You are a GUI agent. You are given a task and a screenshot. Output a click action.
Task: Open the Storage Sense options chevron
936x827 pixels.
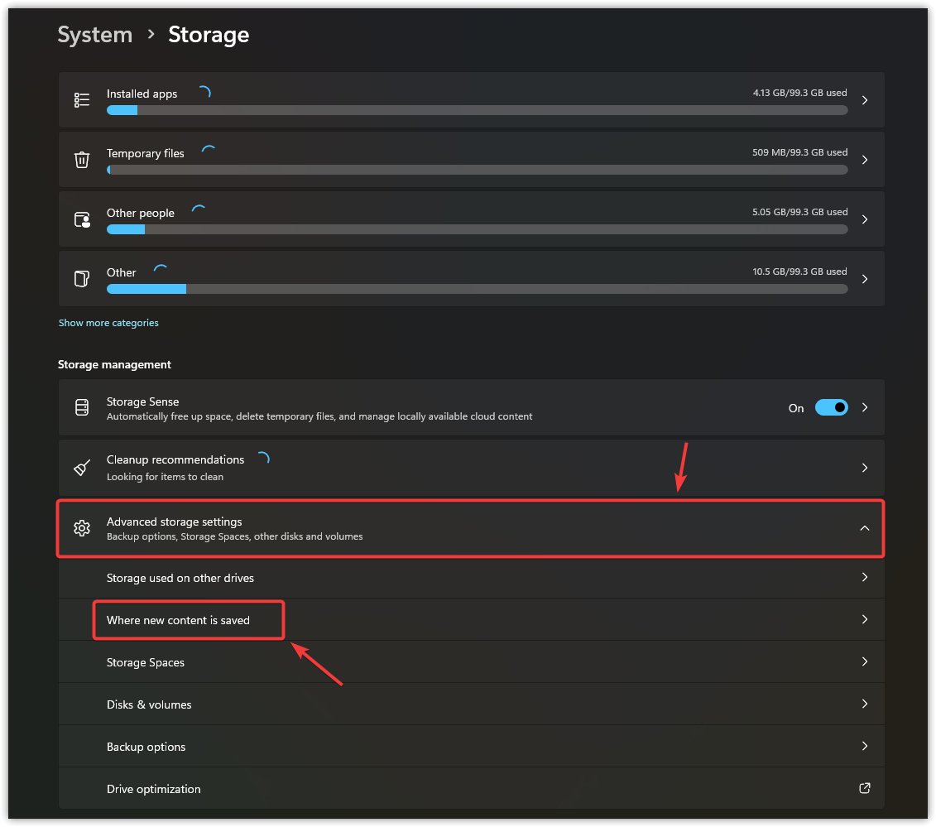[864, 407]
